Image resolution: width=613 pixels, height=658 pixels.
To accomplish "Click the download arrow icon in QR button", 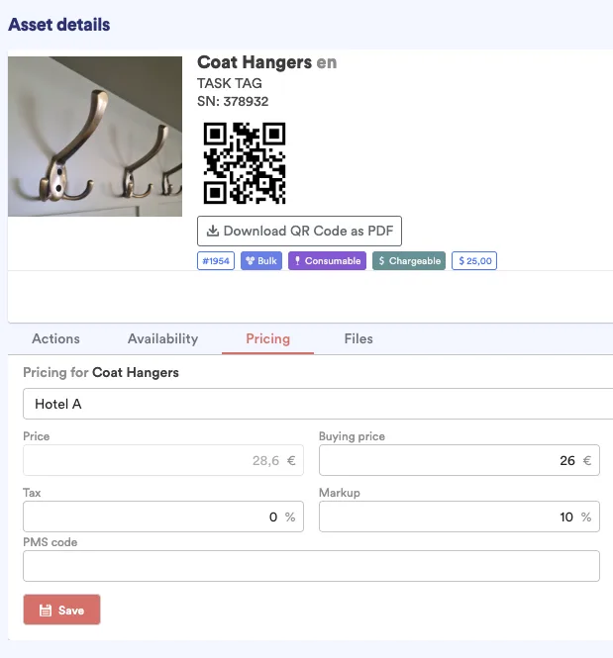I will pos(213,231).
